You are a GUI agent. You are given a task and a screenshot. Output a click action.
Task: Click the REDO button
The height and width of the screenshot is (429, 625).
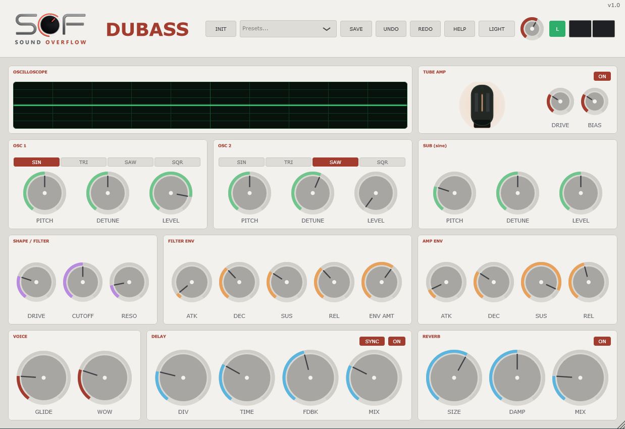tap(425, 29)
